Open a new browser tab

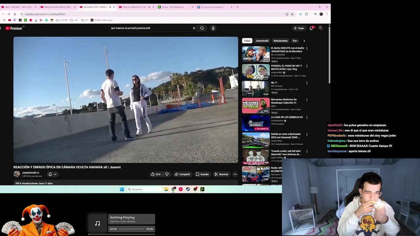238,7
